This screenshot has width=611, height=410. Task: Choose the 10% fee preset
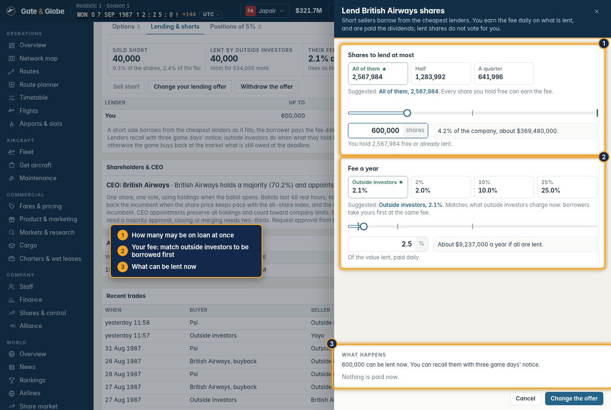pos(504,187)
